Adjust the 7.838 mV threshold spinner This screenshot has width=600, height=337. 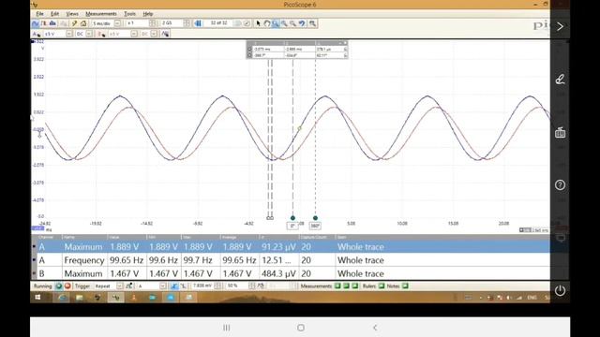tap(217, 286)
